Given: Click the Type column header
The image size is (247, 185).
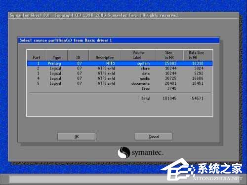Looking at the screenshot, I should coord(57,58).
